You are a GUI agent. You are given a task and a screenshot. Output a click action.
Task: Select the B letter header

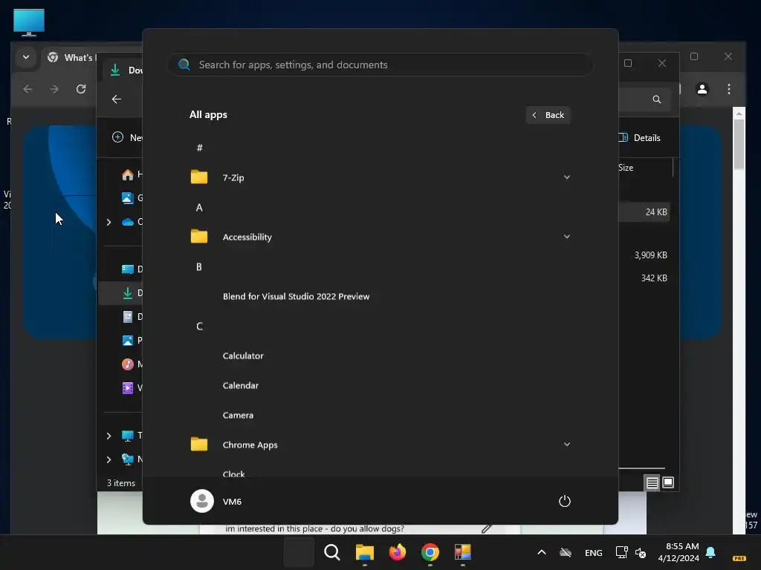tap(199, 266)
